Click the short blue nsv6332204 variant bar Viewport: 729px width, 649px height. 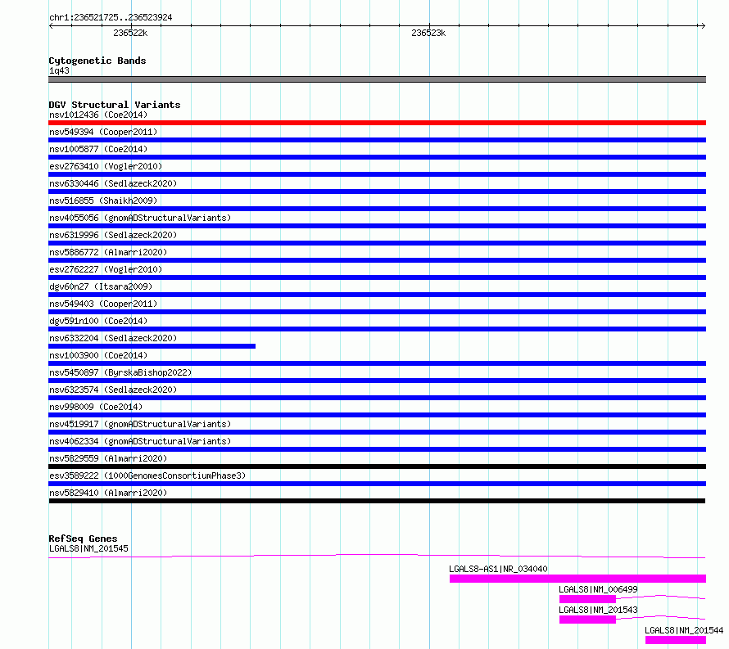[x=152, y=346]
